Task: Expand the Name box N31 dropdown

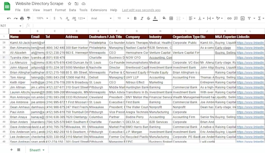Action: (x=20, y=26)
